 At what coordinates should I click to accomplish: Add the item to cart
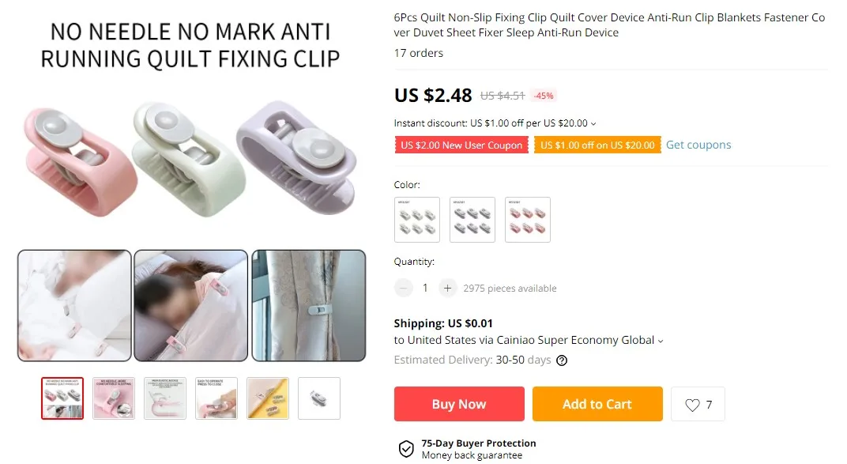[597, 404]
